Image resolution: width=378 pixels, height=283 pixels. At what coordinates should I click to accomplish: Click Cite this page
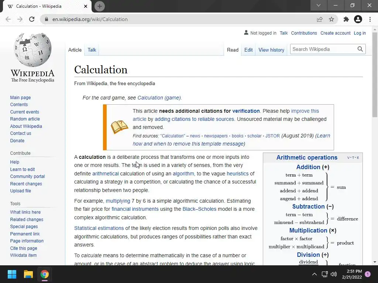click(x=24, y=248)
